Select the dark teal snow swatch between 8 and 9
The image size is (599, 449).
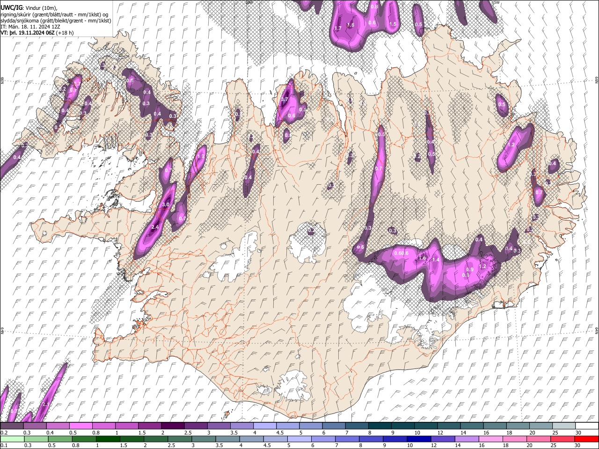pyautogui.click(x=380, y=426)
